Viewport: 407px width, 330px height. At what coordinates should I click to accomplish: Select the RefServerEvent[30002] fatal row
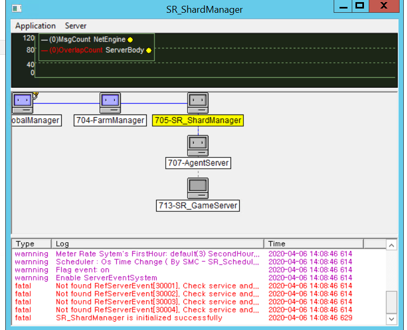183,294
